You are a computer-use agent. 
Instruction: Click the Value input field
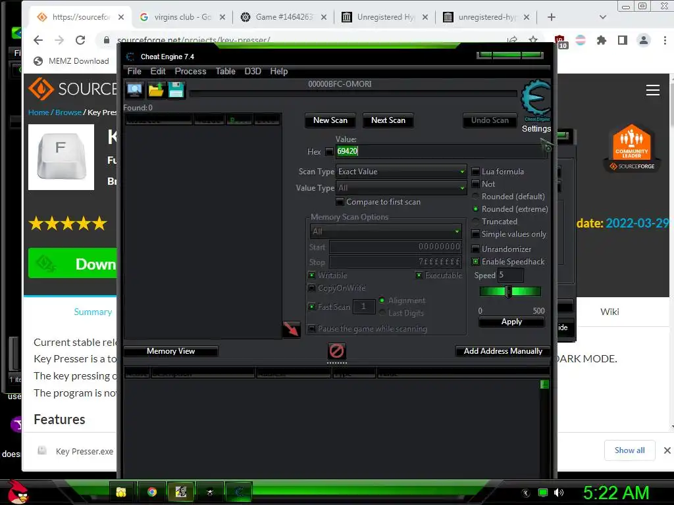[441, 151]
